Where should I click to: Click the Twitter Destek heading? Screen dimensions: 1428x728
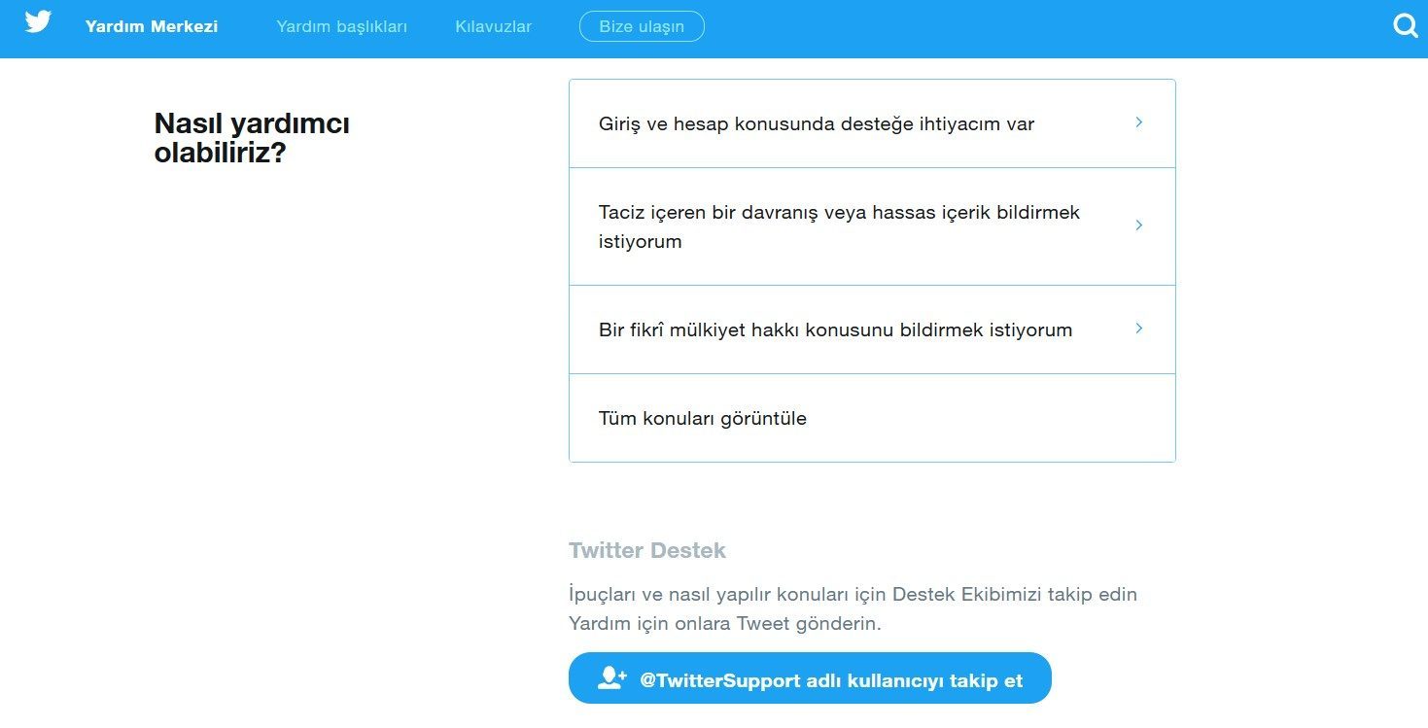[647, 550]
